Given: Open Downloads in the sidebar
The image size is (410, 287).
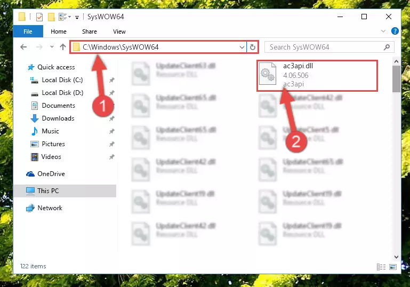Looking at the screenshot, I should tap(58, 118).
